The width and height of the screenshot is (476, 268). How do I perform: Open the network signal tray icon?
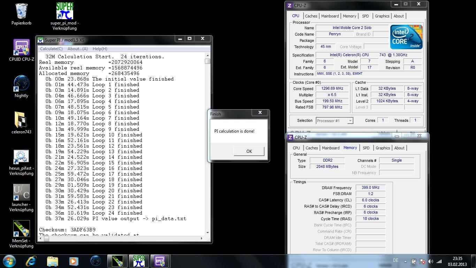[x=439, y=261]
